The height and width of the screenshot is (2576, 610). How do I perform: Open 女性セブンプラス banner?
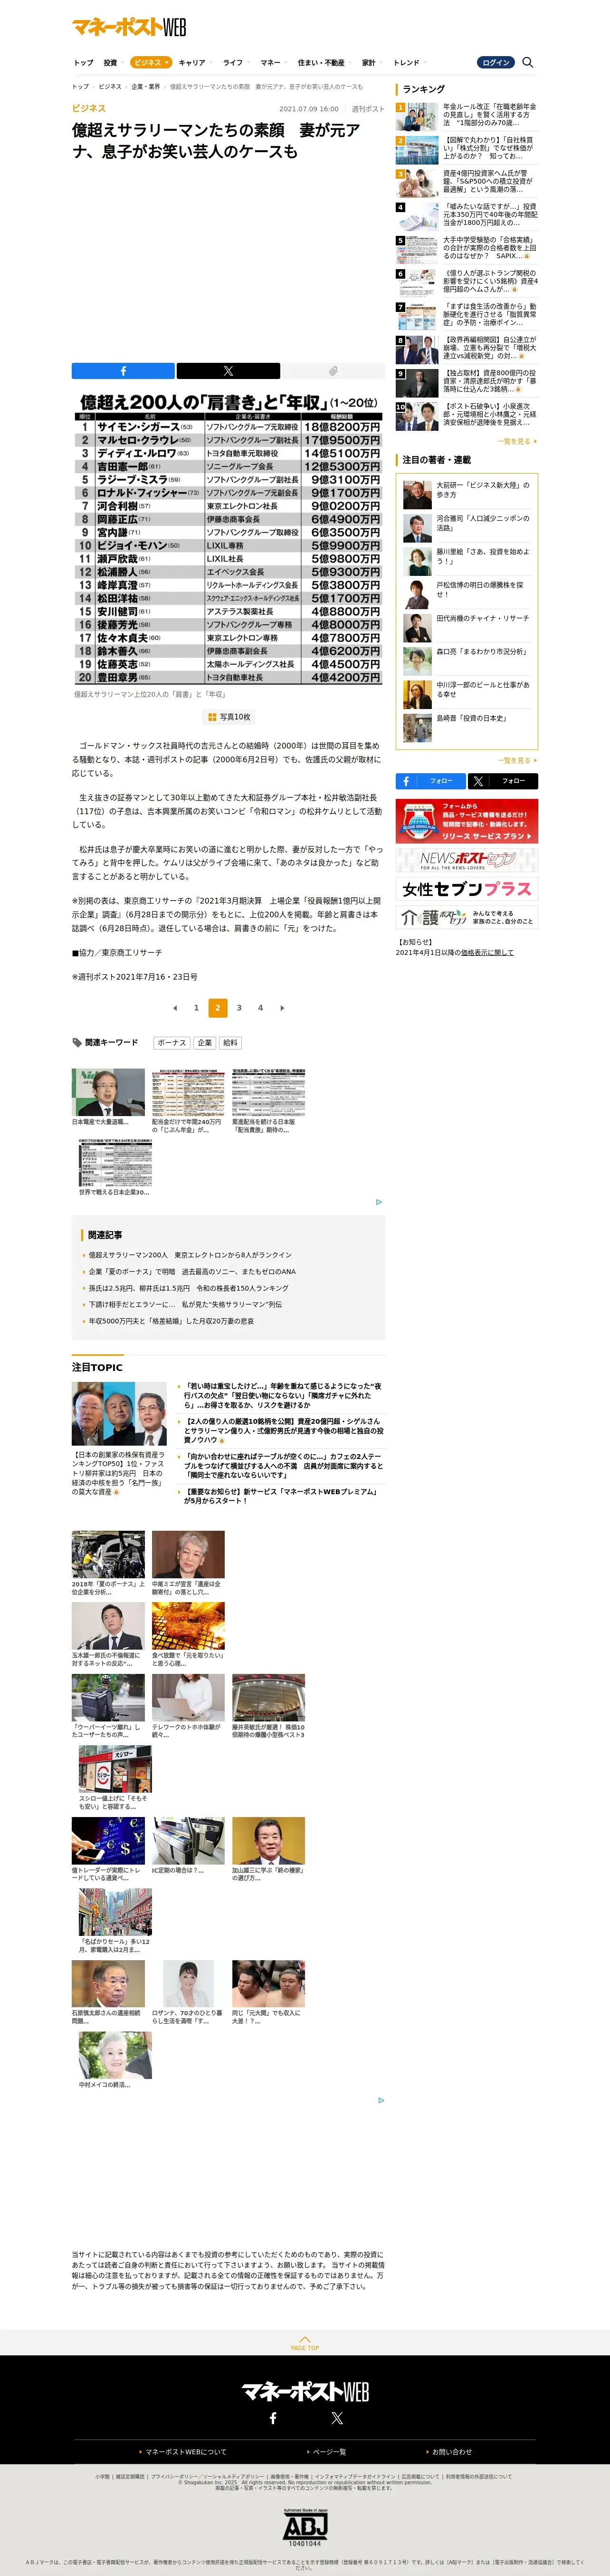[x=466, y=889]
